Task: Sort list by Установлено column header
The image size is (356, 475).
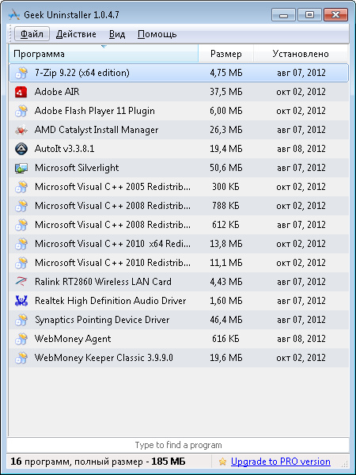Action: (x=301, y=54)
